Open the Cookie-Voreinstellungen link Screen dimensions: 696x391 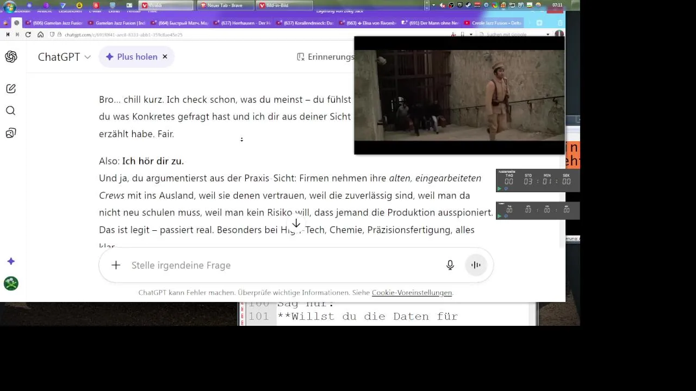click(x=412, y=293)
